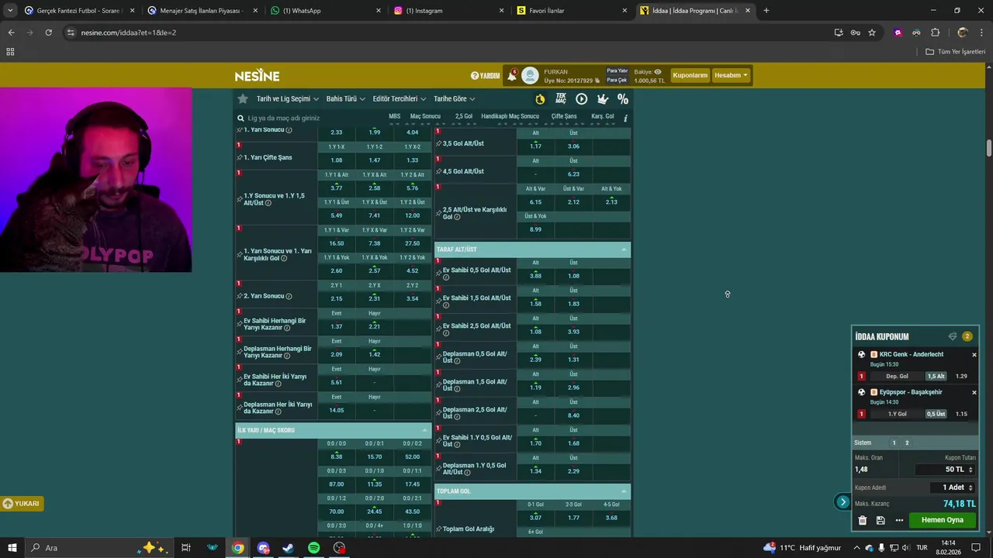This screenshot has width=993, height=558.
Task: Click Para Çek button
Action: click(617, 80)
